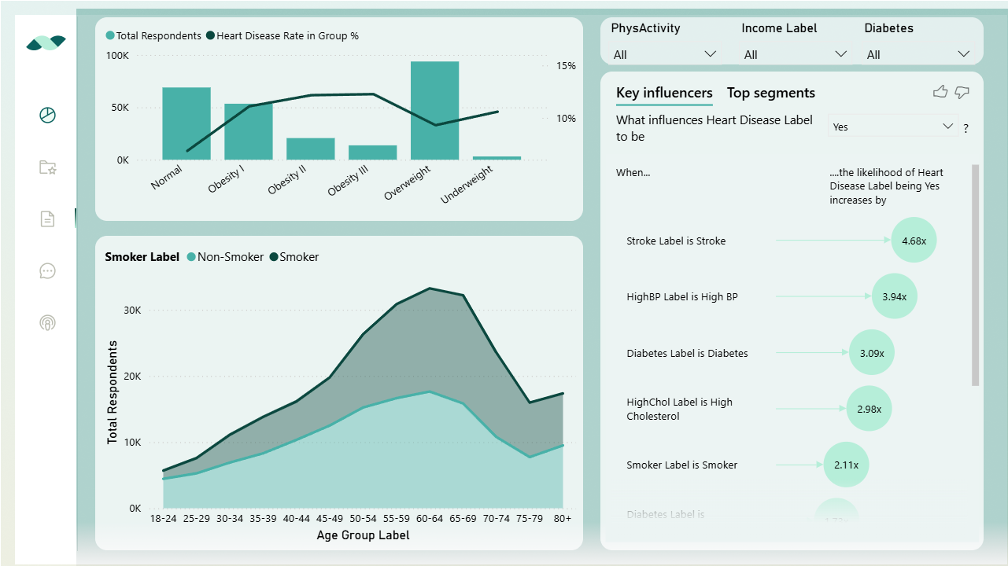Click the '80+' age group axis label
Image resolution: width=1008 pixels, height=566 pixels.
pyautogui.click(x=563, y=519)
